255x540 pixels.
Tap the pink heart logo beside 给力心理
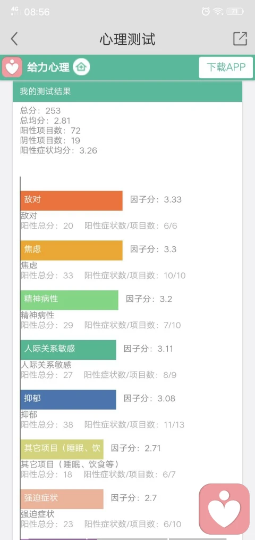coord(12,67)
